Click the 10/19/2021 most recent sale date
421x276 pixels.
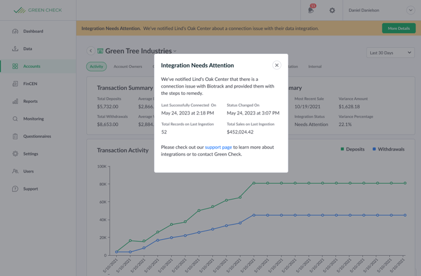click(x=307, y=106)
